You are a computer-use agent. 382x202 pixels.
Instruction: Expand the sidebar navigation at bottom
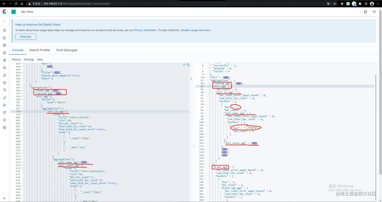[4, 198]
